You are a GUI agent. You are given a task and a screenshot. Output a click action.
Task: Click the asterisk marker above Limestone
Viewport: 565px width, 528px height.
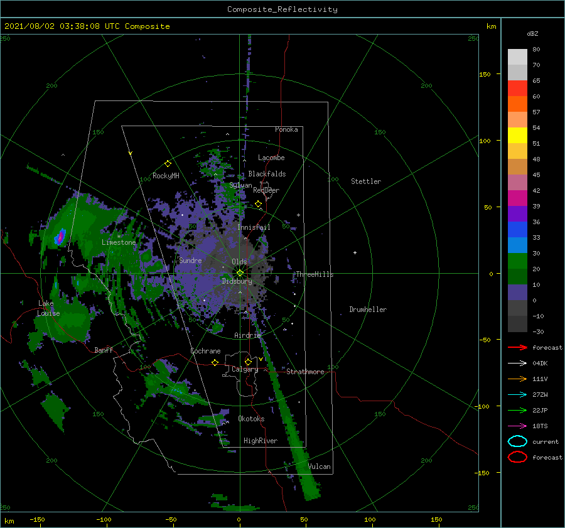[x=119, y=237]
